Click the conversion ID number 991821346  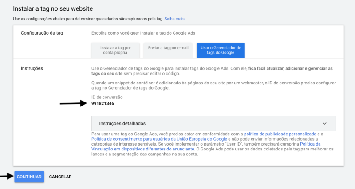103,103
